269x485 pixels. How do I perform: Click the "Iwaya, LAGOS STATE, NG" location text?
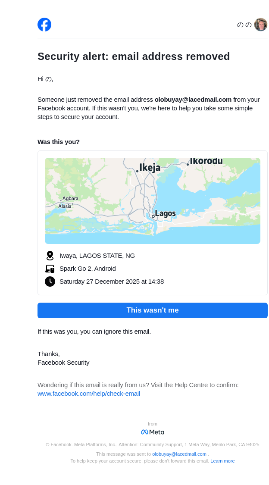[97, 256]
